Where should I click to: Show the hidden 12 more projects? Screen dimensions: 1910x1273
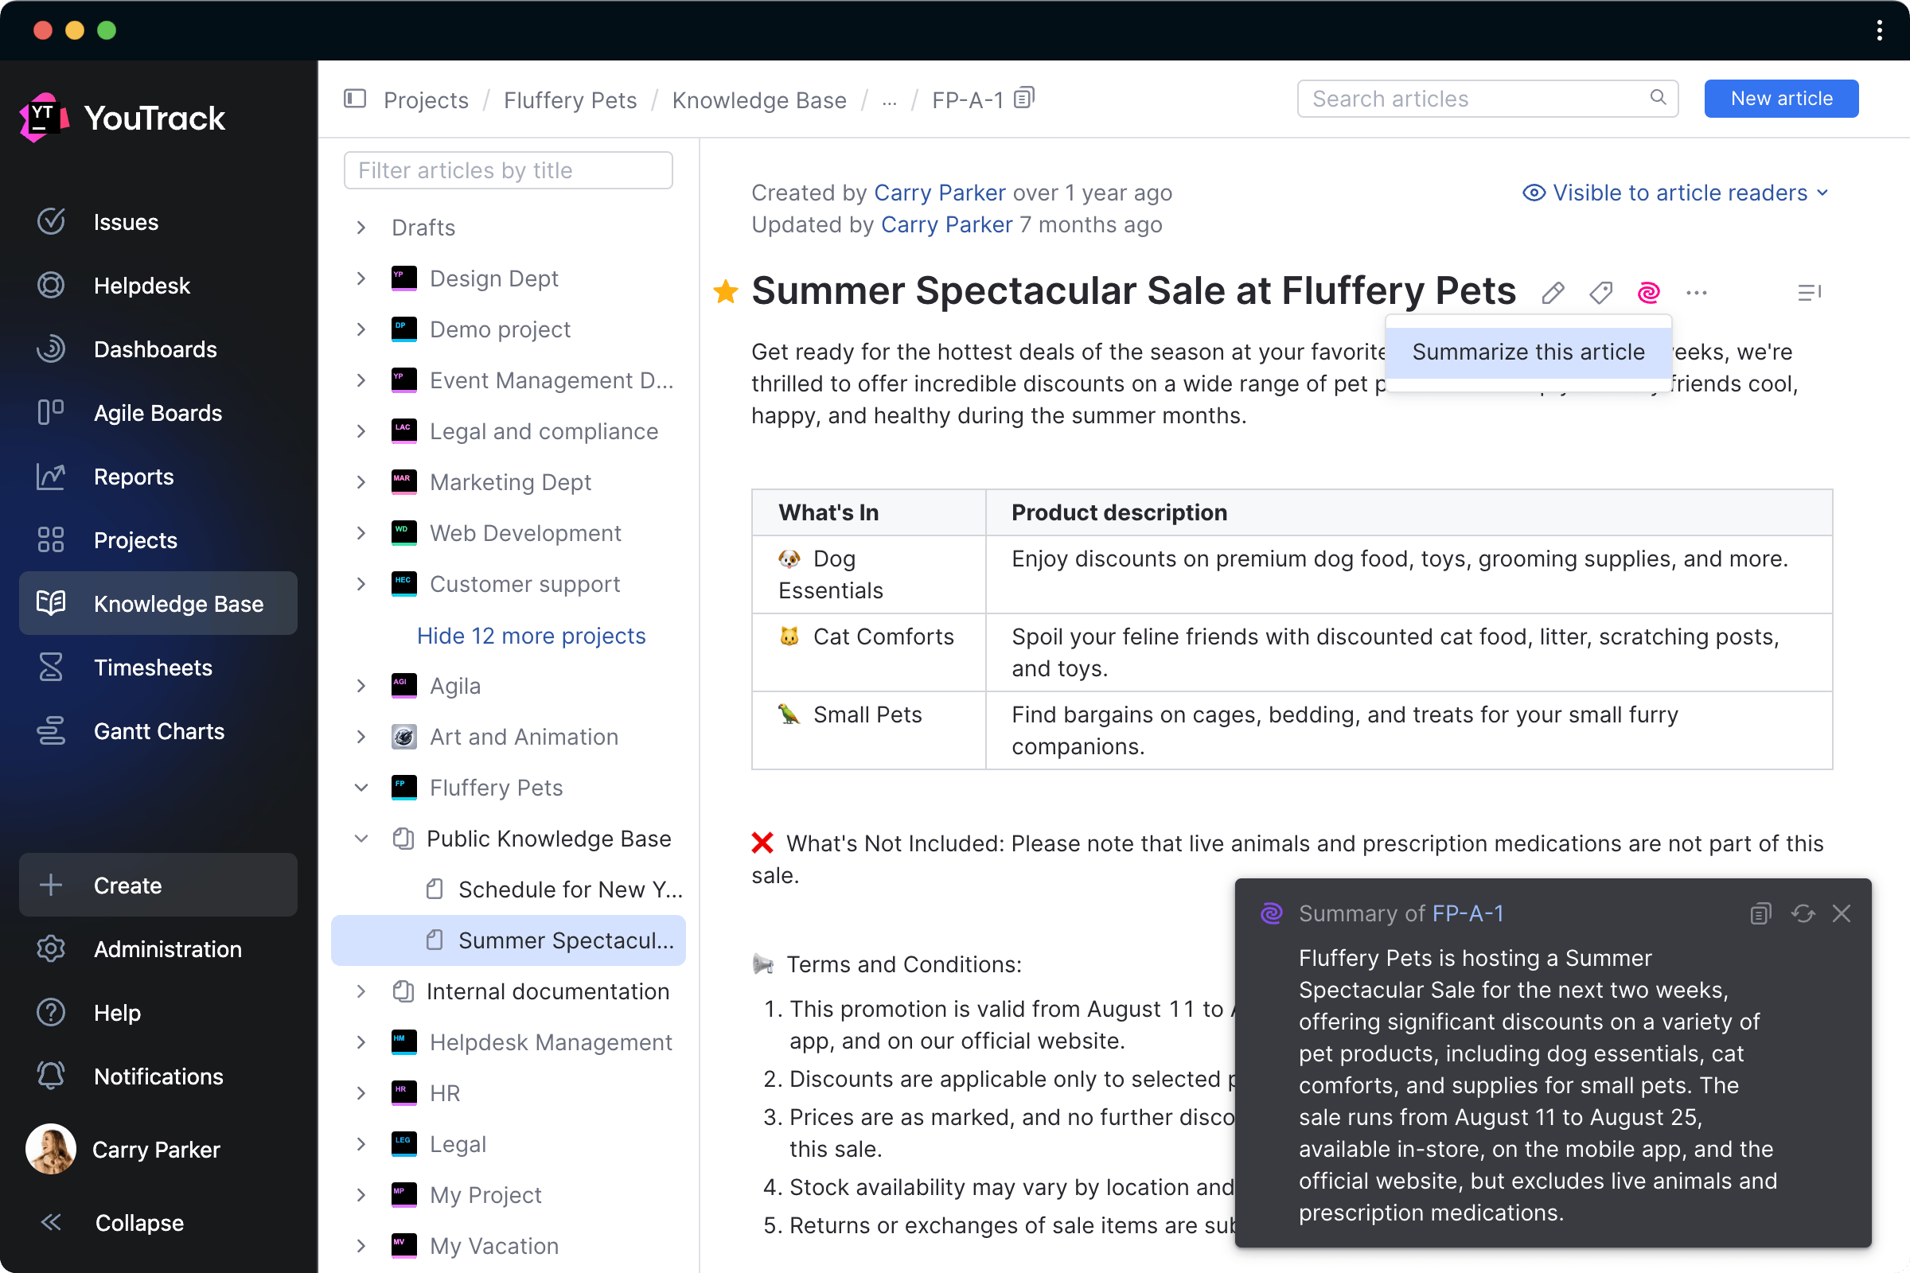pyautogui.click(x=531, y=635)
